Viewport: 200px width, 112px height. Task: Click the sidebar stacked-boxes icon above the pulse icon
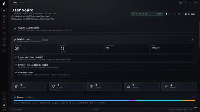(4, 51)
